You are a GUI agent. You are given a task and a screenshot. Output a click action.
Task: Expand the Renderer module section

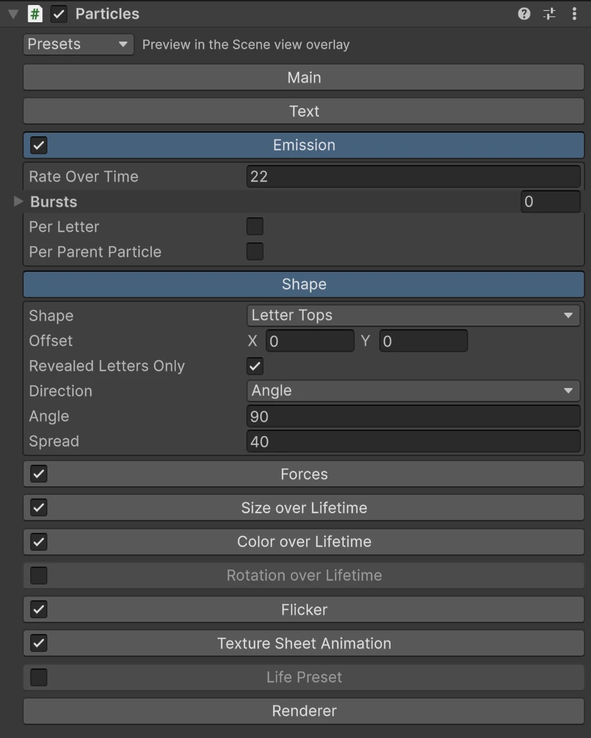point(304,711)
